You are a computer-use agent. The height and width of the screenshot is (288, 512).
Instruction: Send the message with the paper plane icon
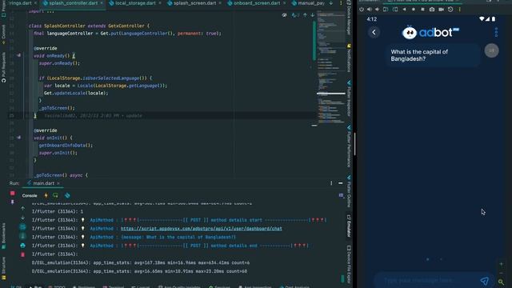pyautogui.click(x=484, y=281)
